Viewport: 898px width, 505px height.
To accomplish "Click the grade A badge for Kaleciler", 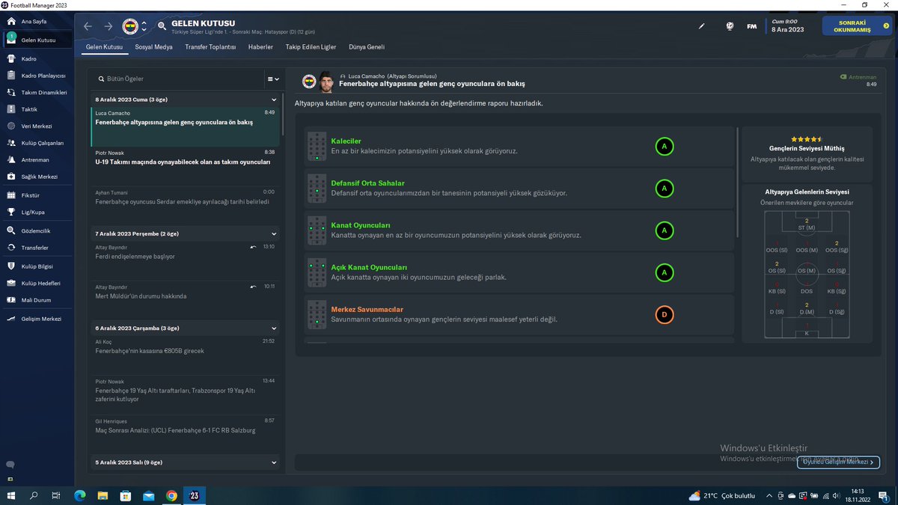I will coord(664,147).
